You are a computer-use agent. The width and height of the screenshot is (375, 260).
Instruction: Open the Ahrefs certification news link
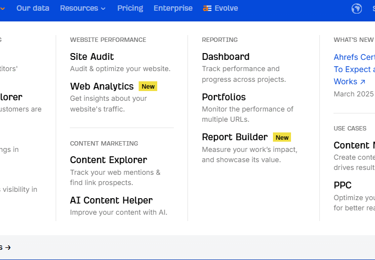pos(354,69)
